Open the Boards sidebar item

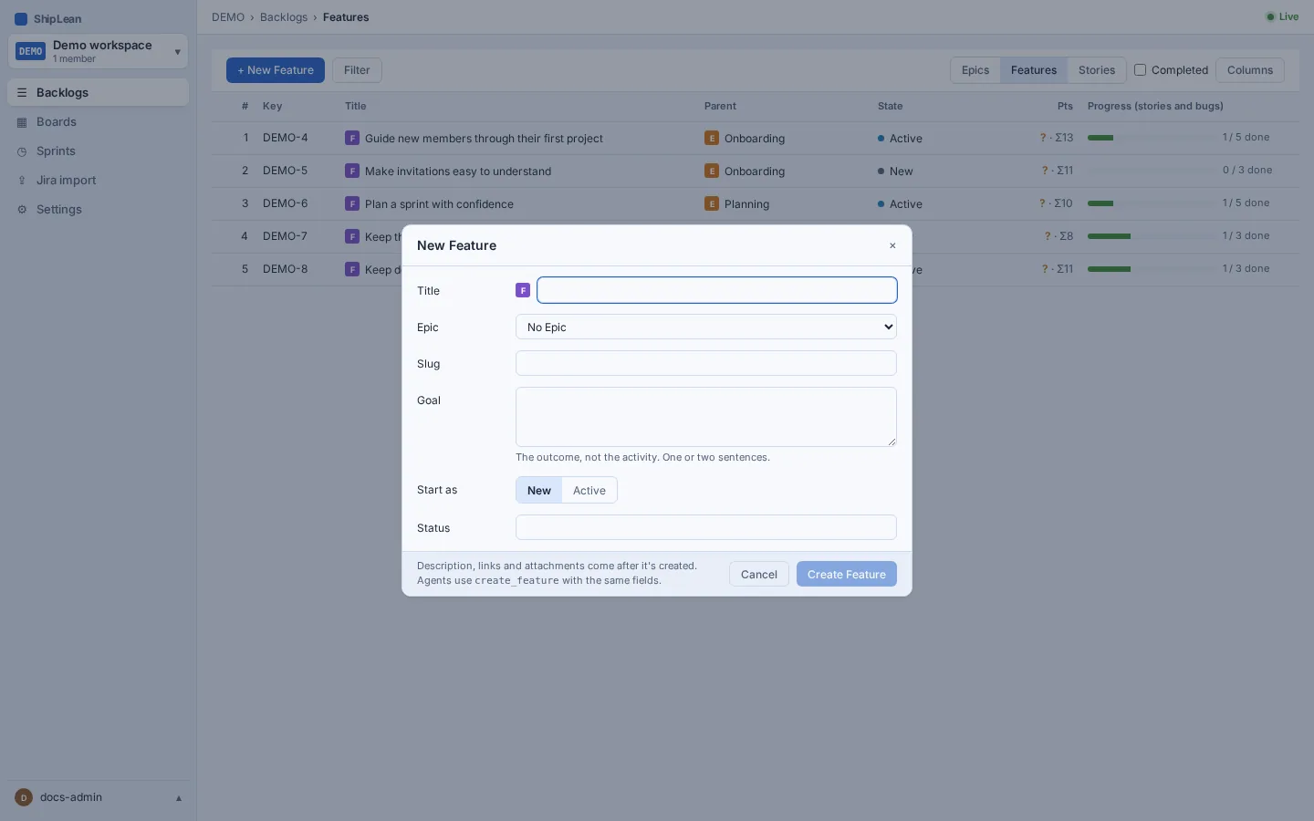tap(98, 121)
